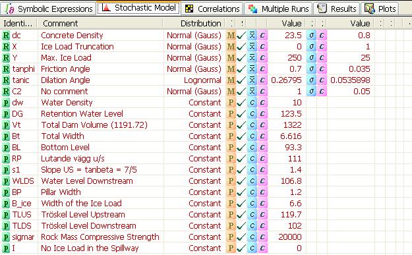Toggle the checkmark in sigmar row
This screenshot has height=255, width=412.
241,237
